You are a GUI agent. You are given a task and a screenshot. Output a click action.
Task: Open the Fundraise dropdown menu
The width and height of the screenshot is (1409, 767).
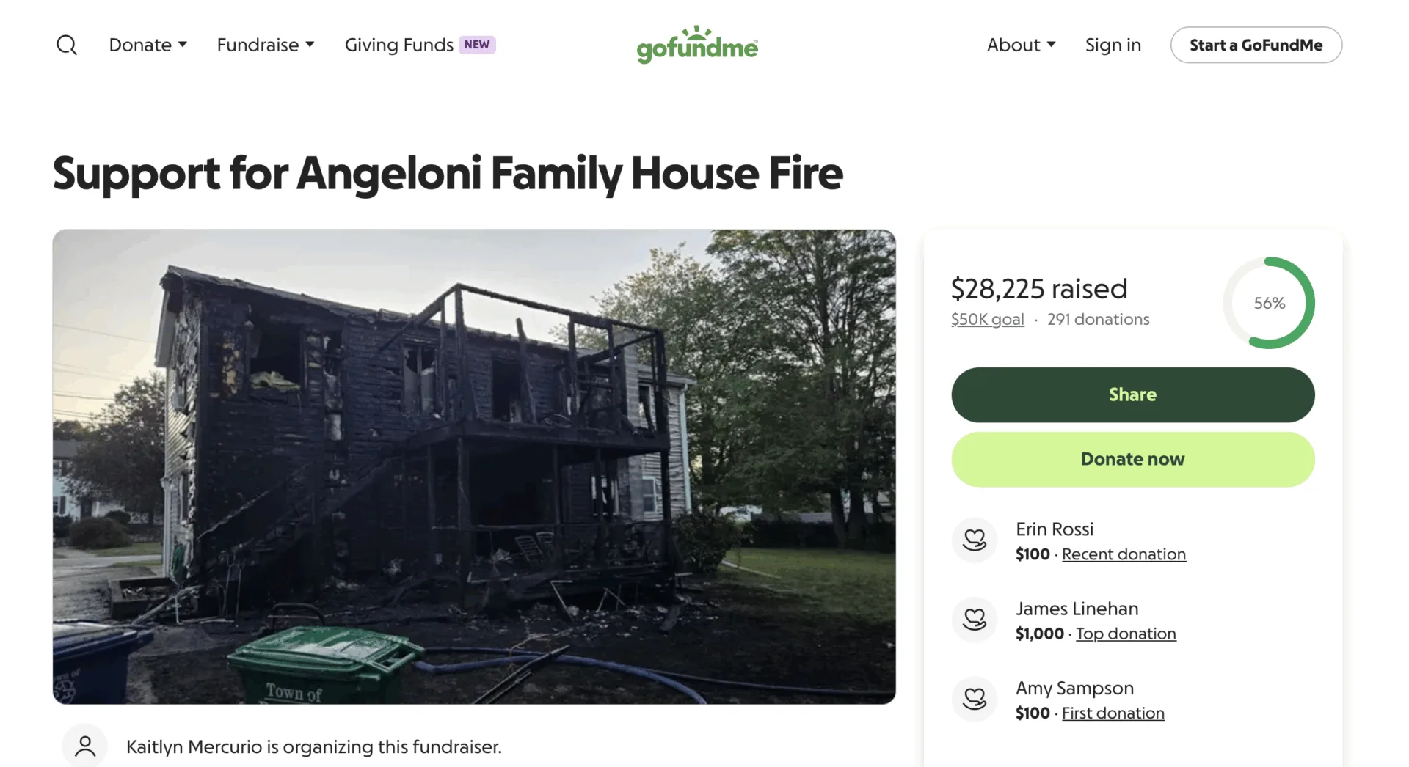tap(266, 45)
